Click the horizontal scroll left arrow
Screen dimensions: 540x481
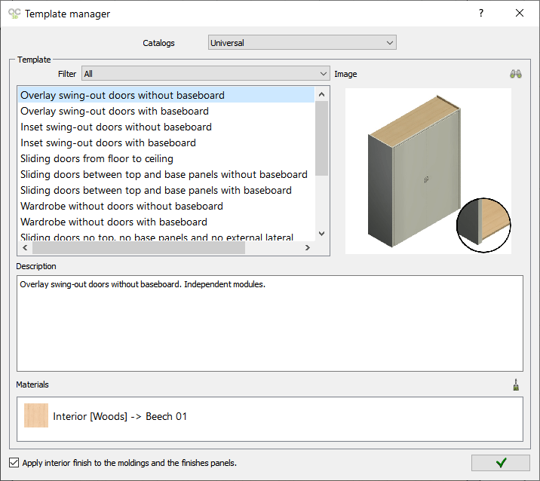coord(25,247)
